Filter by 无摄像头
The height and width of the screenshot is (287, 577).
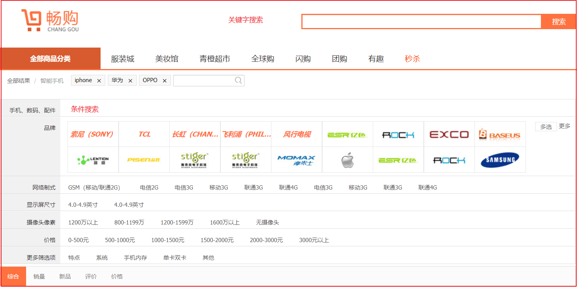tap(268, 223)
